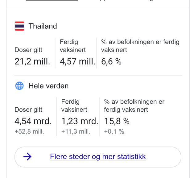Select the Hele verden heading

(x=48, y=86)
